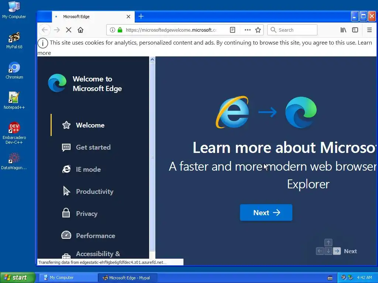Screen dimensions: 378x283
Task: Click the Productivity cursor icon
Action: coord(66,191)
